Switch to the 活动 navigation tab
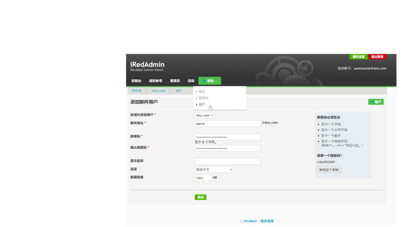404x227 pixels. tap(191, 81)
